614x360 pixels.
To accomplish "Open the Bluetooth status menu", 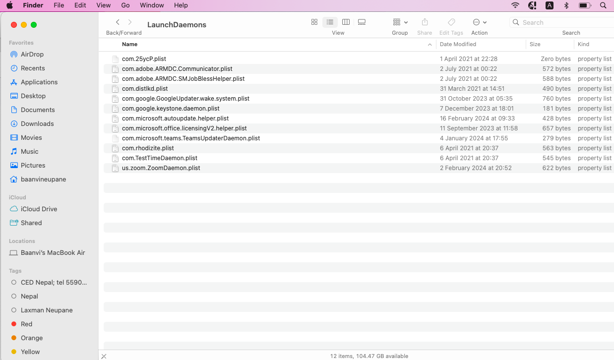I will click(566, 5).
